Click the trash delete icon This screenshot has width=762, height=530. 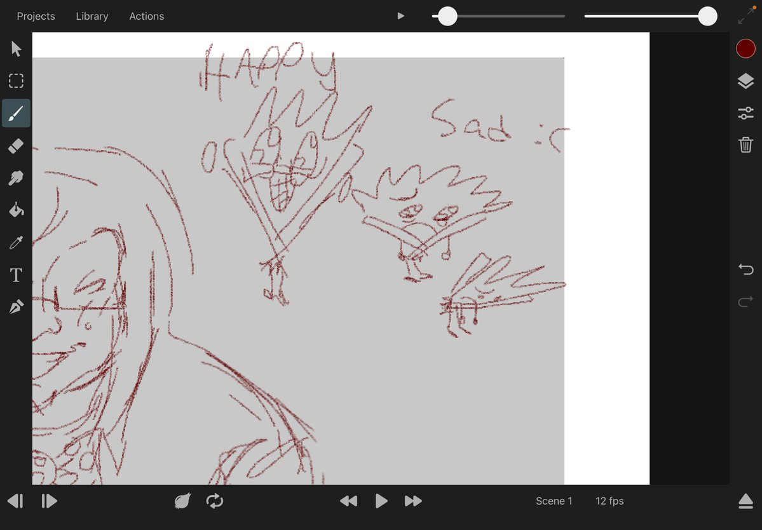745,145
